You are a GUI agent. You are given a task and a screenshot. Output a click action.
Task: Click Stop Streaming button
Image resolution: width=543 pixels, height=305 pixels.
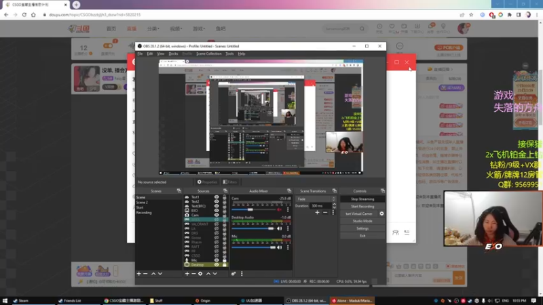pos(362,199)
